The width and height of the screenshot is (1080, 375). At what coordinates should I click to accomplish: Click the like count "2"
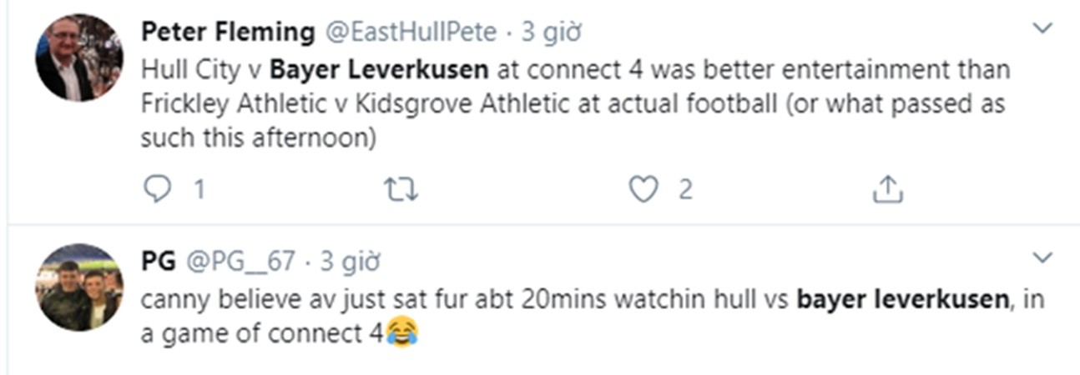click(x=684, y=190)
